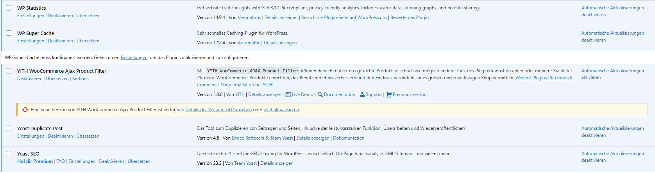655x173 pixels.
Task: Open the VeronaLabs author link
Action: point(249,17)
